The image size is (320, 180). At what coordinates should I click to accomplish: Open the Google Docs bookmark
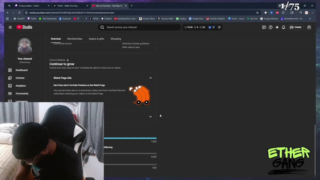tap(196, 19)
